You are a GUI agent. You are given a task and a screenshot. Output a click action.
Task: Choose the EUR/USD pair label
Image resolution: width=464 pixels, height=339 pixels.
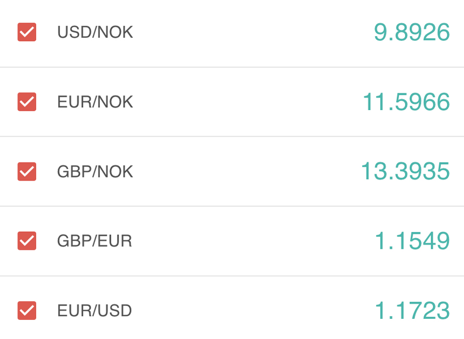94,311
